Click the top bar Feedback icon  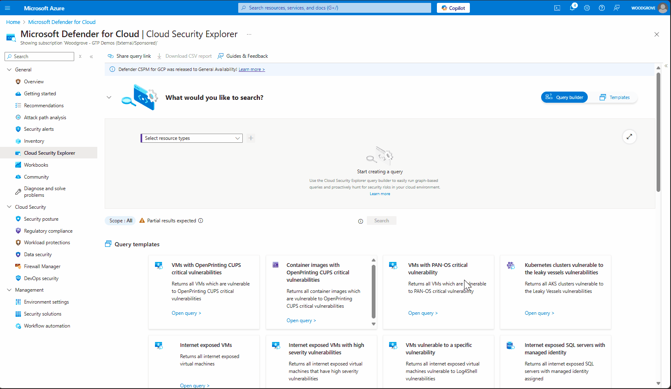coord(617,8)
